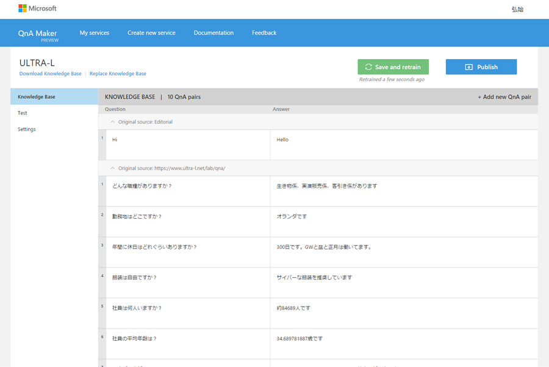The image size is (549, 367).
Task: Select question 勤務地はどこですか？
Action: click(188, 222)
